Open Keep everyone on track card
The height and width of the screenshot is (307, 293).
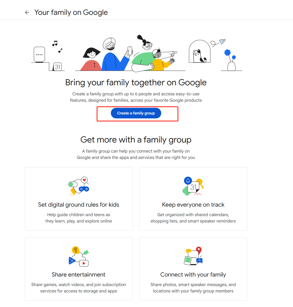[193, 205]
